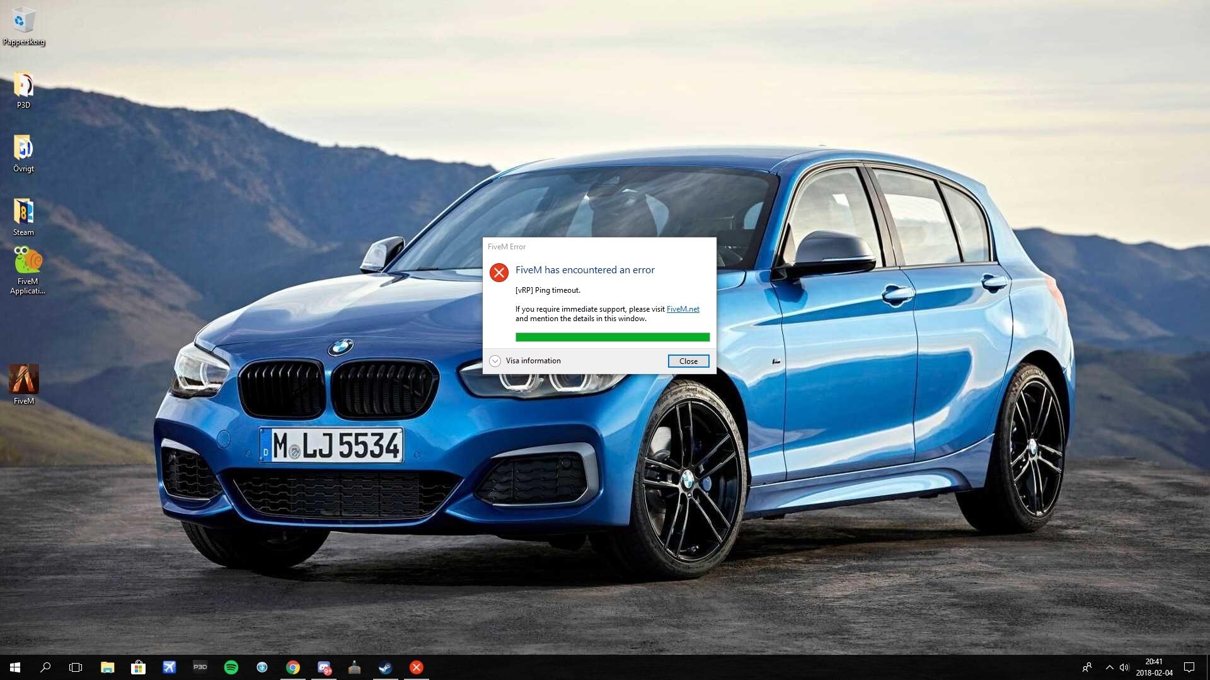Screen dimensions: 1210x680
Task: Select the P3D desktop folder
Action: pyautogui.click(x=23, y=85)
